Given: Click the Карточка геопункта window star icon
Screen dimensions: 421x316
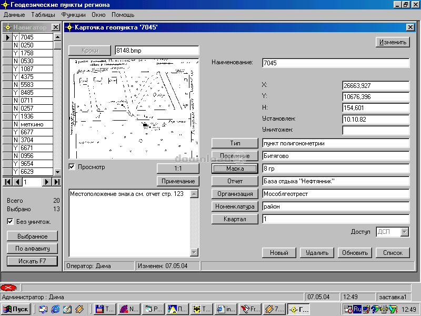Looking at the screenshot, I should 69,27.
